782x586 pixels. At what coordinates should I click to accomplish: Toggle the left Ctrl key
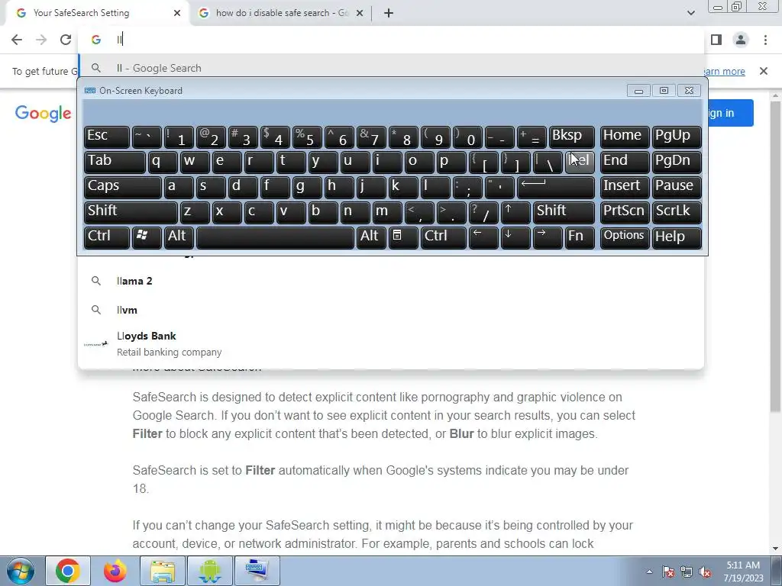107,237
